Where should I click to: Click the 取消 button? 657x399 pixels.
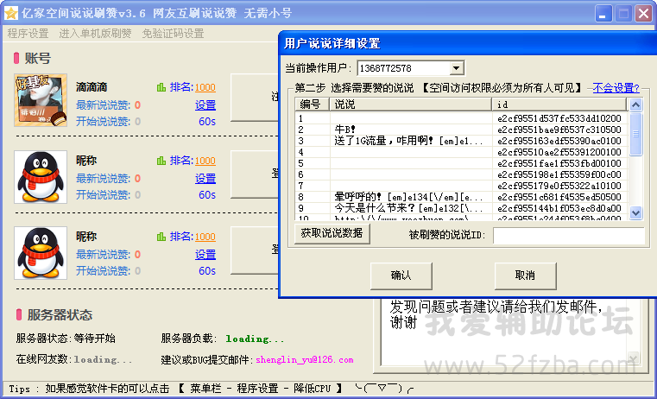pyautogui.click(x=525, y=275)
